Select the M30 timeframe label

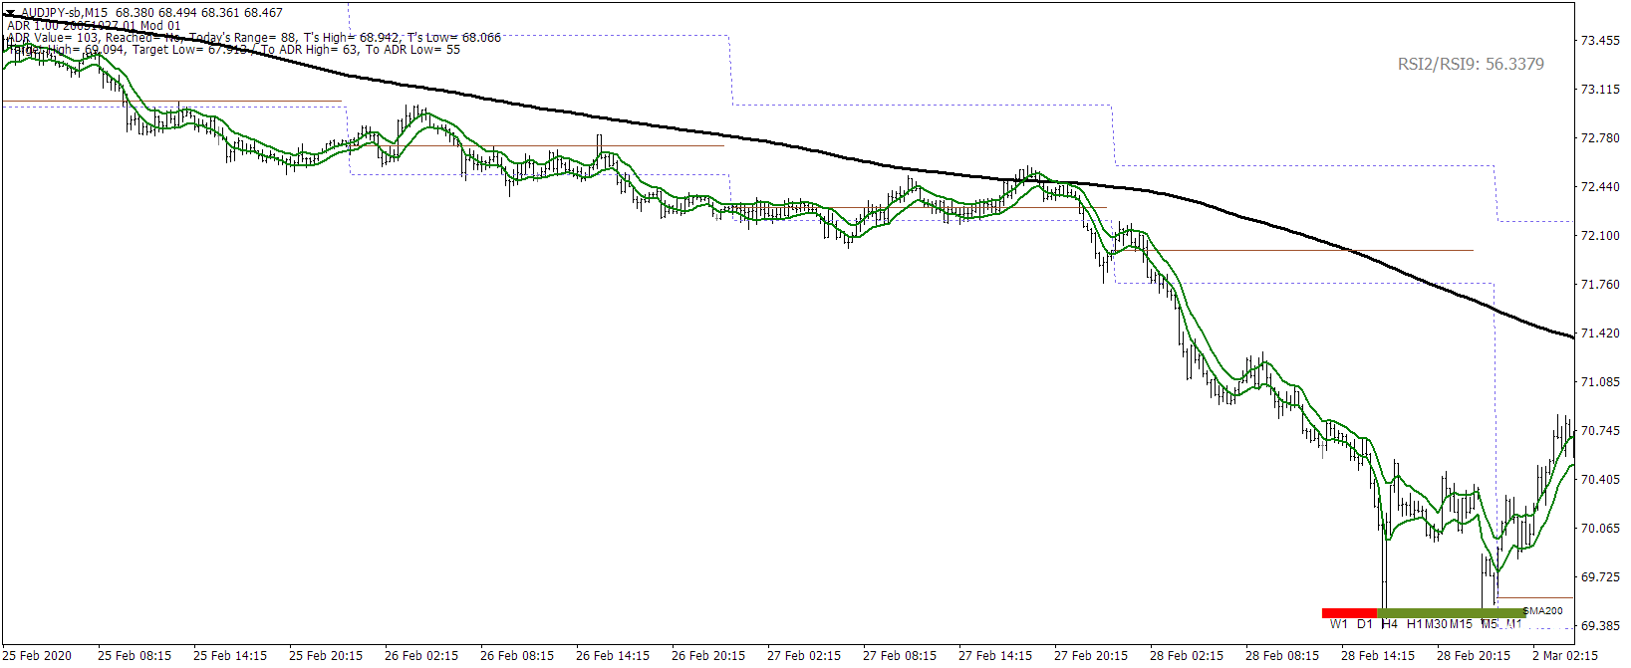pos(1436,624)
